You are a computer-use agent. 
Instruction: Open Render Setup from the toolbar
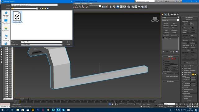click(132, 7)
